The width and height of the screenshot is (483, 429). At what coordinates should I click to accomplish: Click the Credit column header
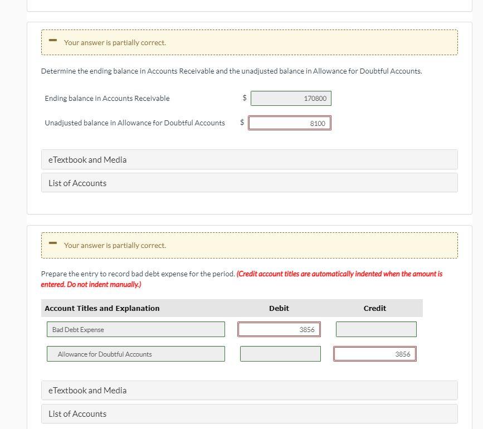tap(375, 308)
